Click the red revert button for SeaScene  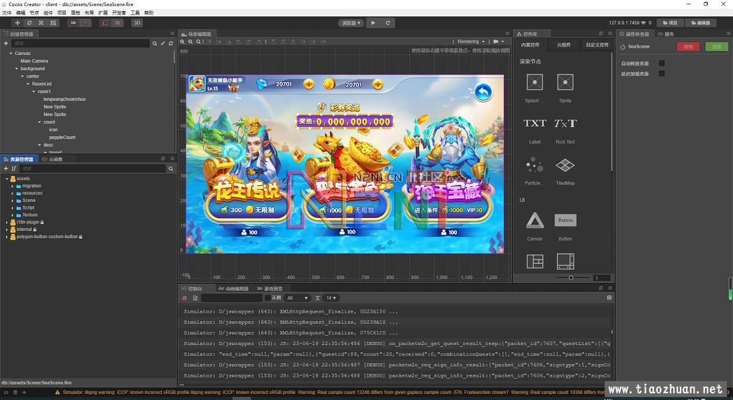click(x=688, y=46)
